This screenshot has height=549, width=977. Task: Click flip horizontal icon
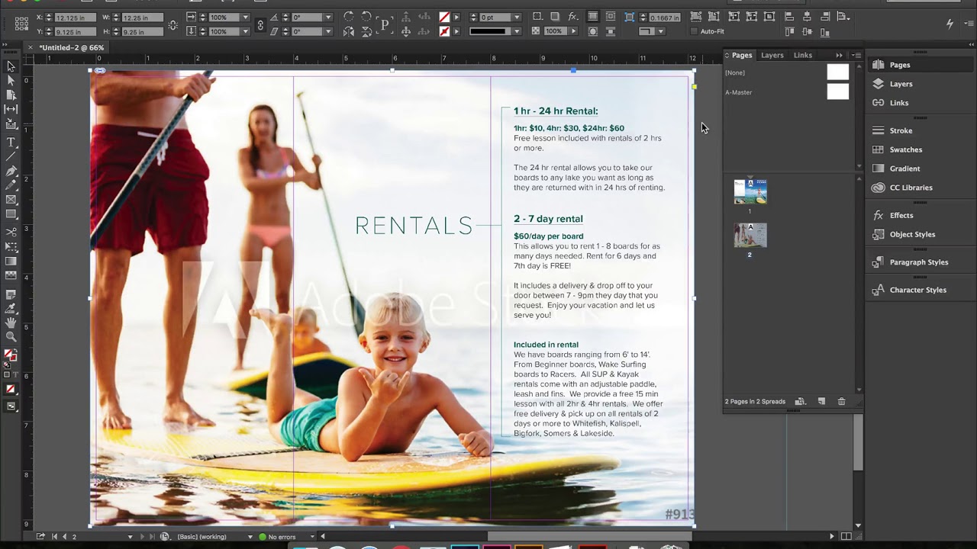tap(348, 32)
